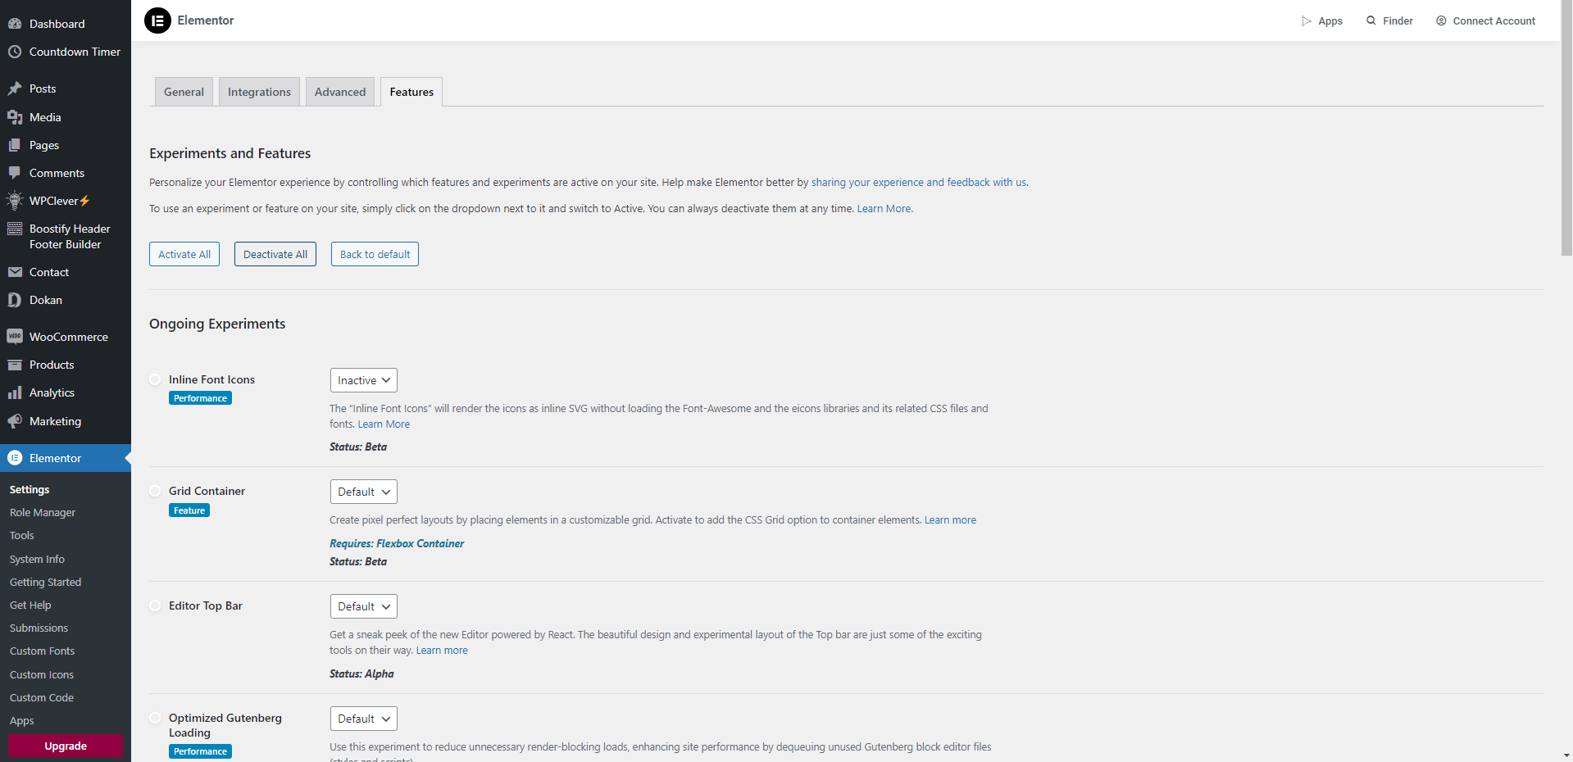Click the Media icon in sidebar
Image resolution: width=1573 pixels, height=762 pixels.
pos(15,117)
